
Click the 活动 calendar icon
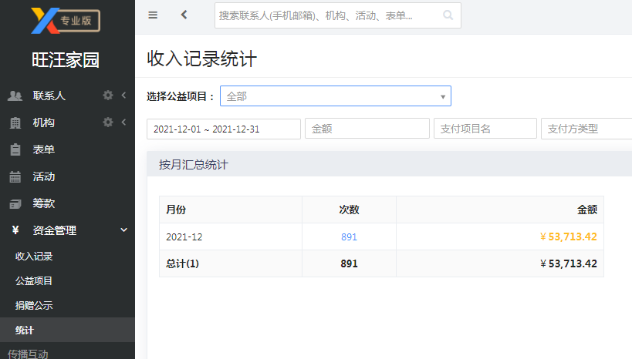coord(15,176)
